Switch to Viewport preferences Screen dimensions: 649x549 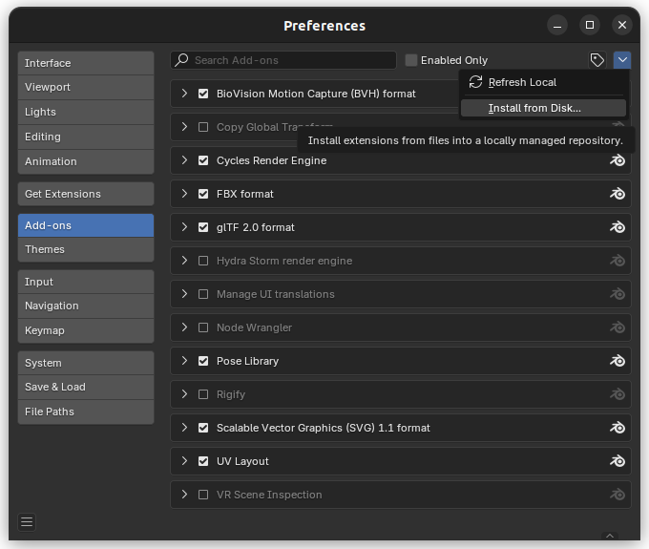pos(86,87)
